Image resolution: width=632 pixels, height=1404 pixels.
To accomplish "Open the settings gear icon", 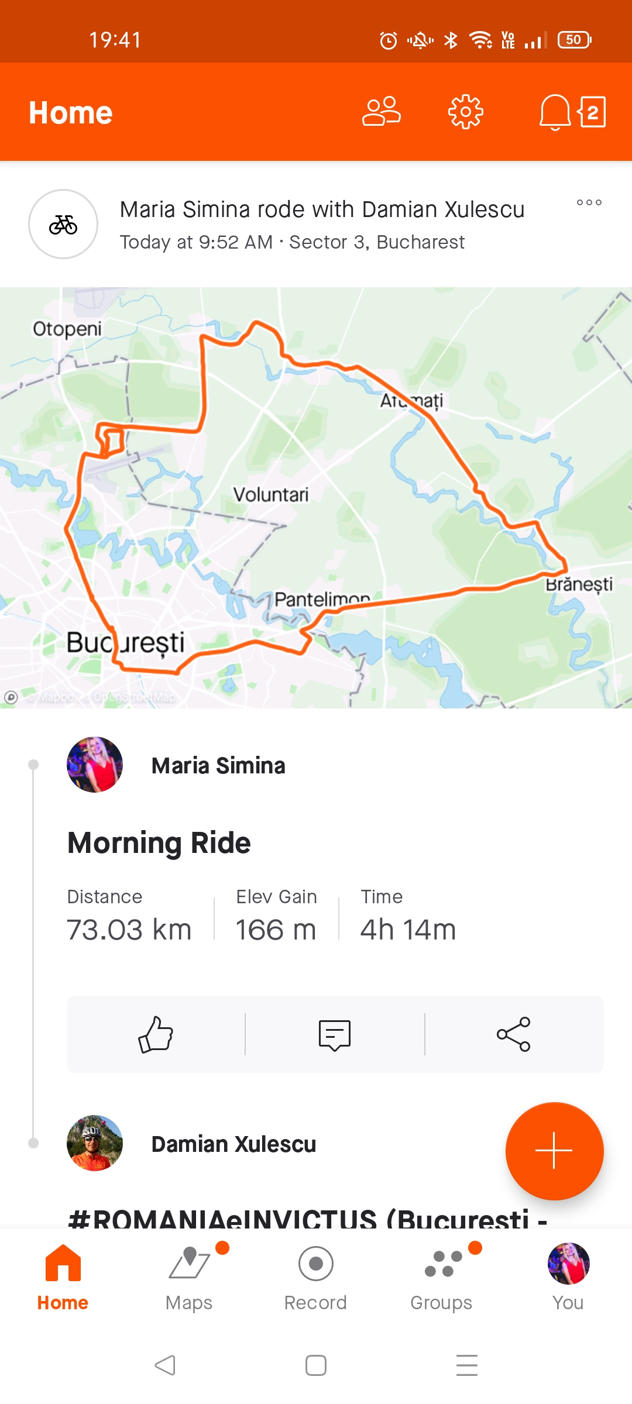I will point(466,111).
